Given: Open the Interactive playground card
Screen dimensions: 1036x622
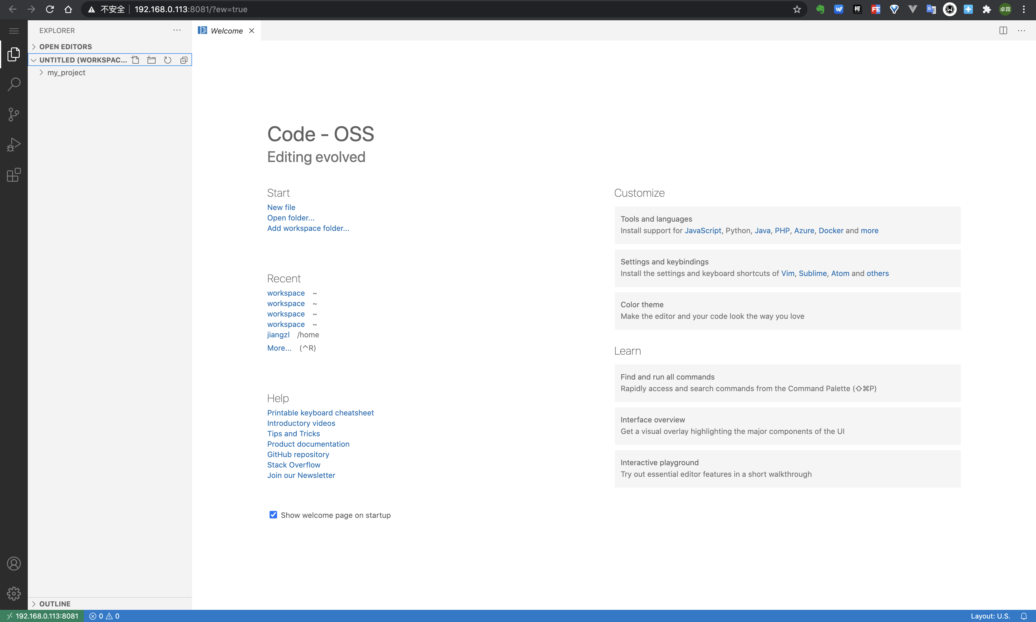Looking at the screenshot, I should 787,469.
